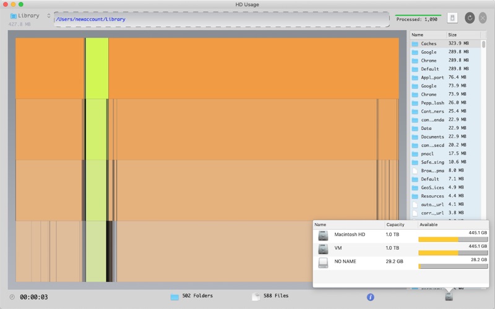
Task: Click the bright green block in treemap
Action: click(97, 69)
